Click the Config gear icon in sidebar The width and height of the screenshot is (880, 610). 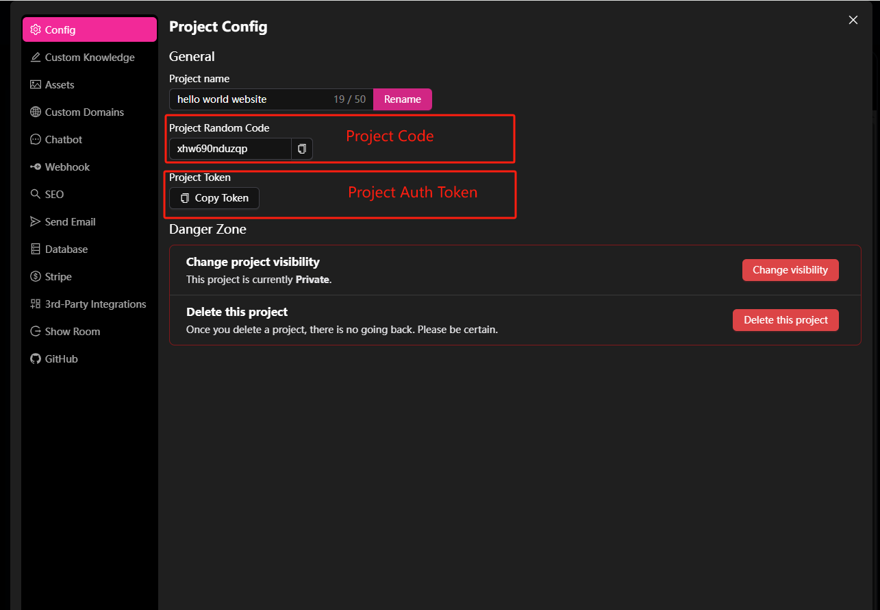pyautogui.click(x=36, y=30)
